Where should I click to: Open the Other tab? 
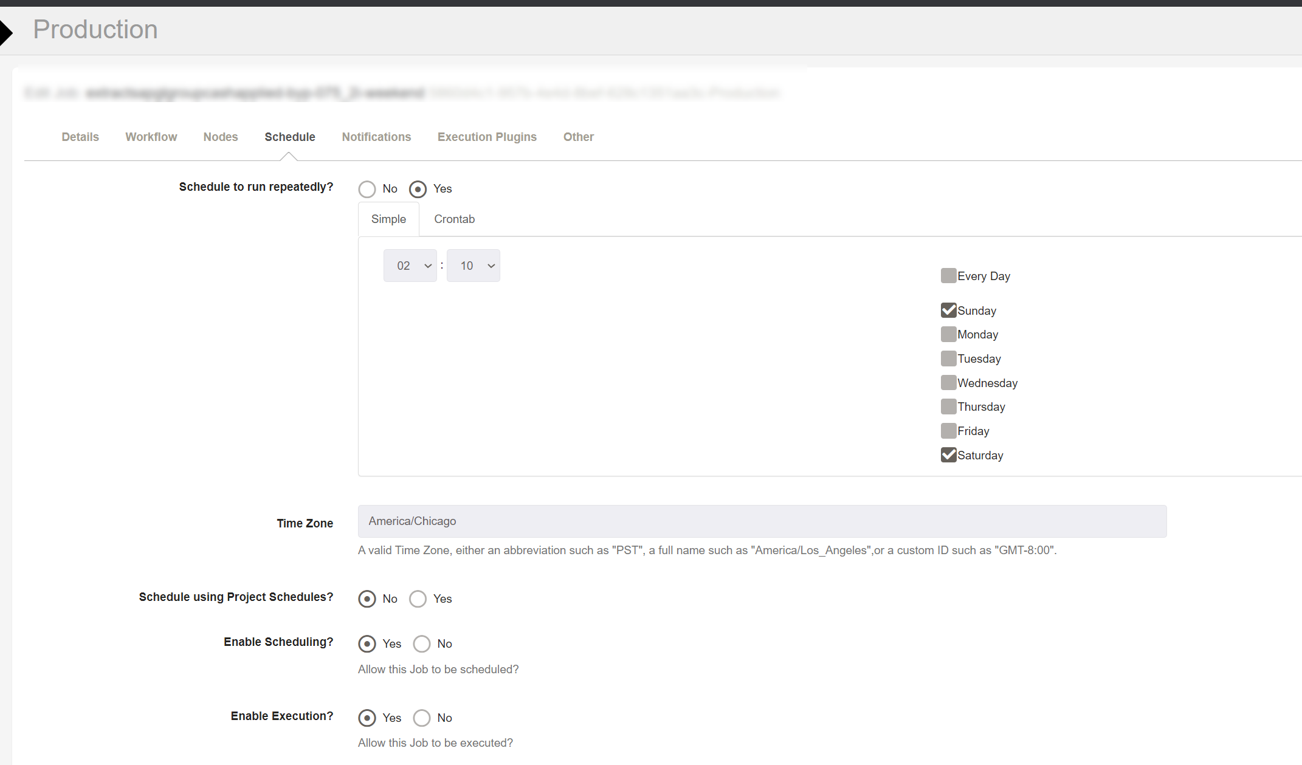click(x=578, y=137)
